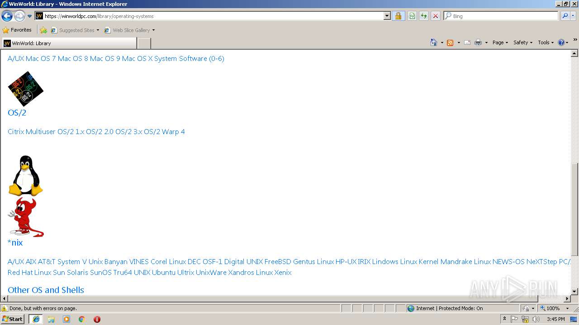Open the Tools menu
The image size is (579, 325).
tap(546, 42)
